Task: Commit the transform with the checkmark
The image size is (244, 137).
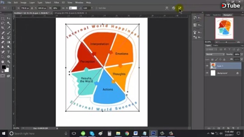Action: [180, 8]
